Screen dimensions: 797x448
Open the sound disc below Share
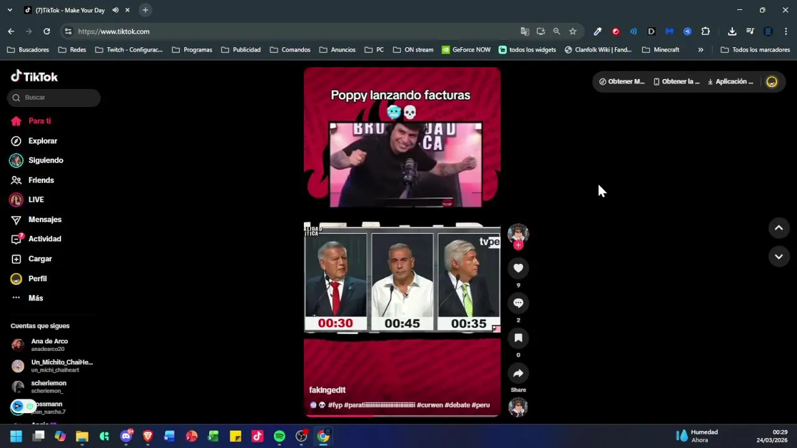(x=518, y=407)
